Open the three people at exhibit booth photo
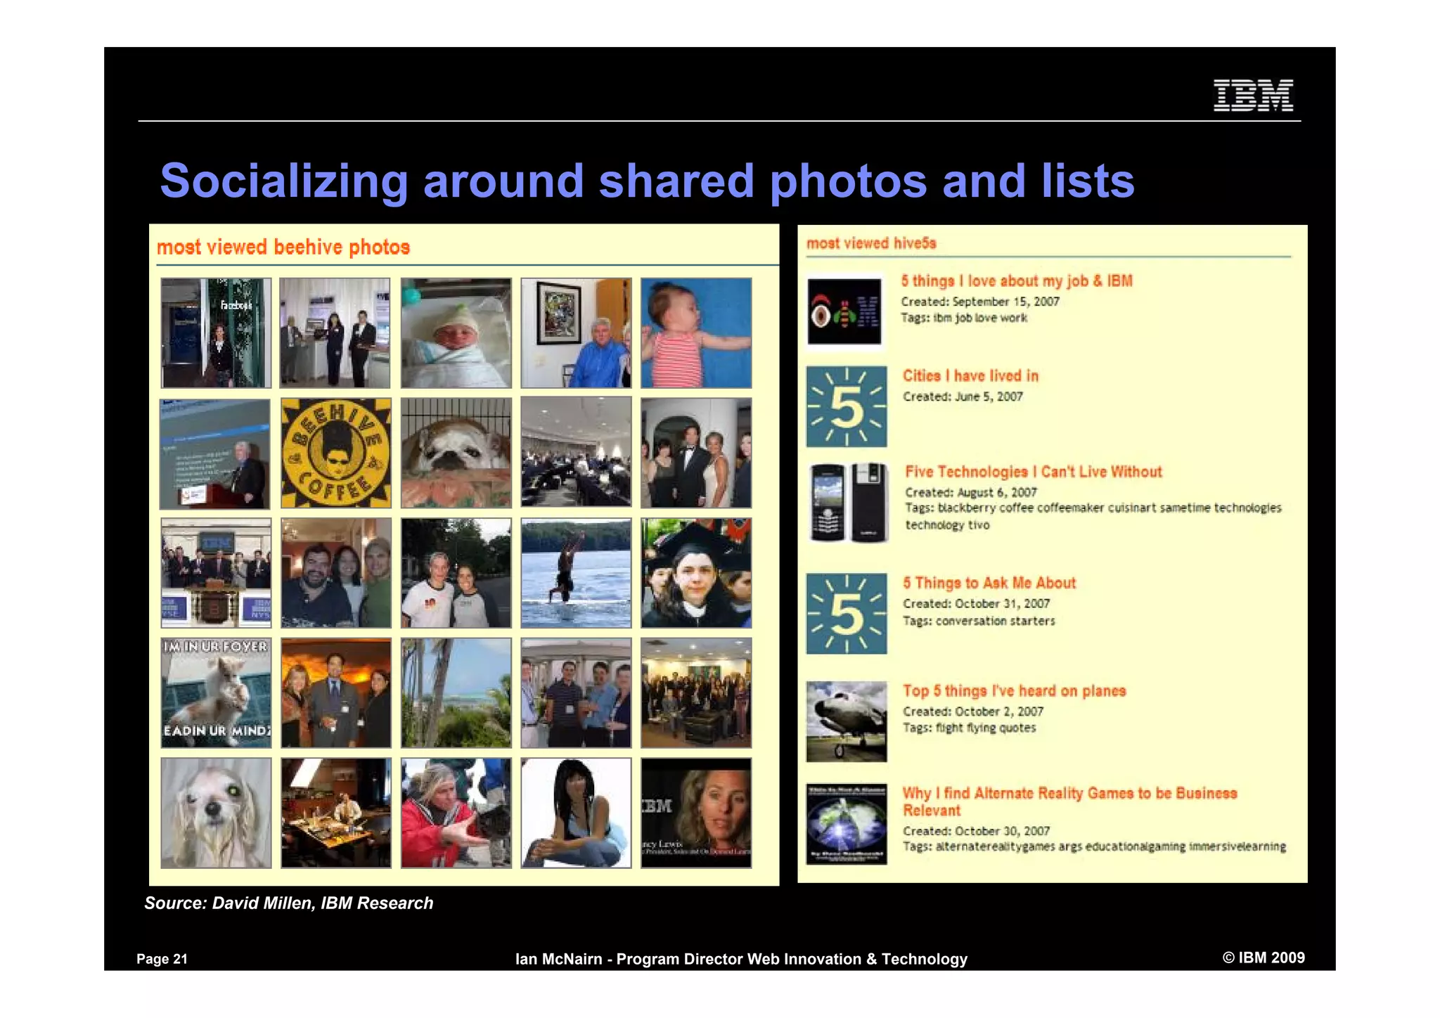Viewport: 1440px width, 1018px height. coord(335,333)
